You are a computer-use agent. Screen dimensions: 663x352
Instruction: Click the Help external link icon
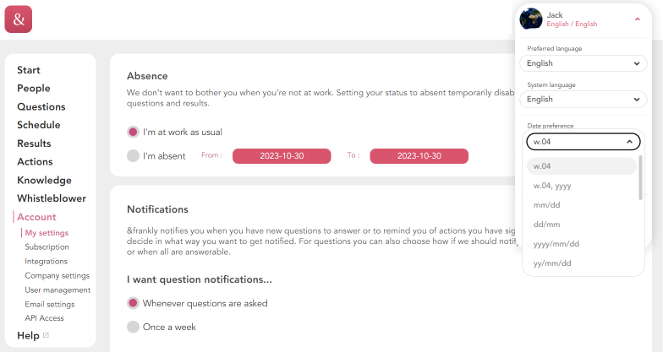click(47, 336)
